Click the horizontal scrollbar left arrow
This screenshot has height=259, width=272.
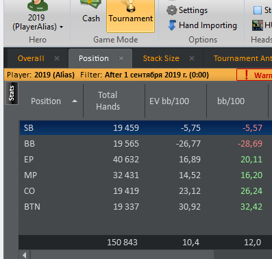point(25,255)
